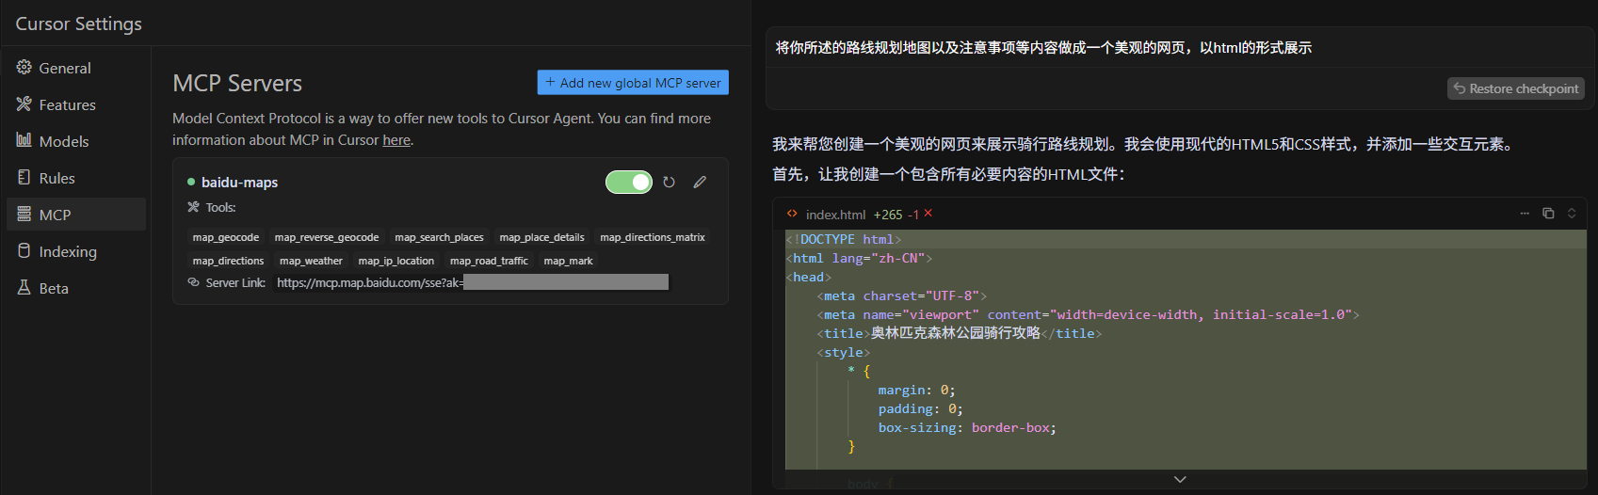Viewport: 1598px width, 495px height.
Task: Edit the baidu-maps server configuration
Action: point(700,183)
